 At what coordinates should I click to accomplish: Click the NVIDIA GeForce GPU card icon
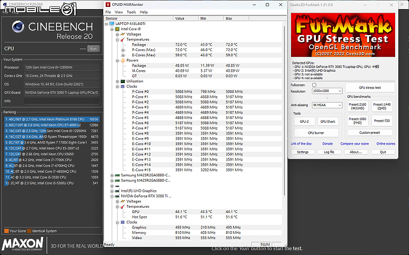(x=118, y=196)
